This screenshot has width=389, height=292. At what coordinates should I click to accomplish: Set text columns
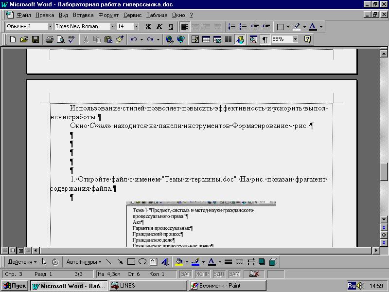pyautogui.click(x=228, y=39)
